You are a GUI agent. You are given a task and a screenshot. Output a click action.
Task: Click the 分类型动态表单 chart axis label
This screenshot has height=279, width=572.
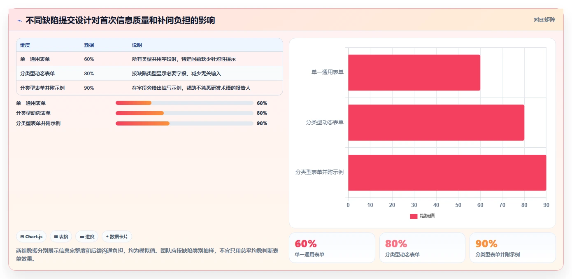coord(325,123)
